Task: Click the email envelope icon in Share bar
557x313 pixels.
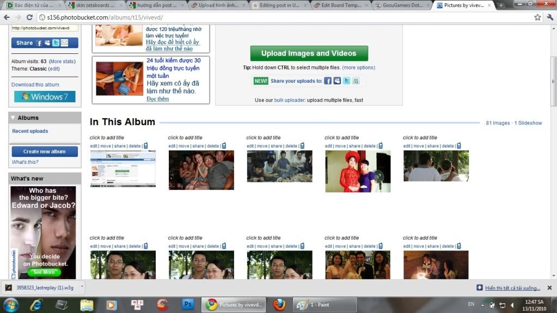Action: point(64,43)
